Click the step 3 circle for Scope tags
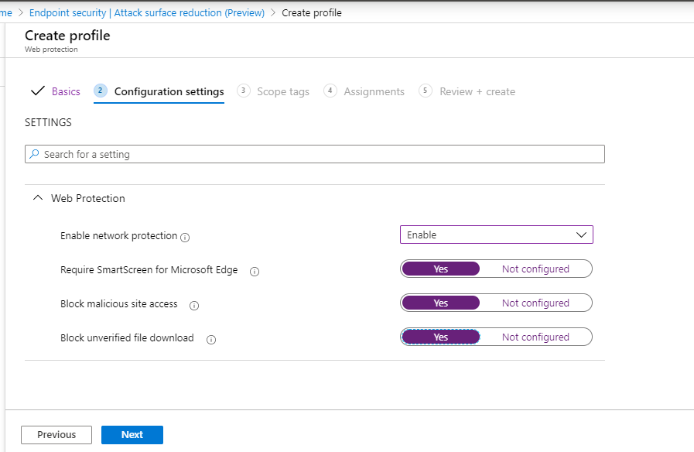Viewport: 694px width, 452px height. [244, 91]
